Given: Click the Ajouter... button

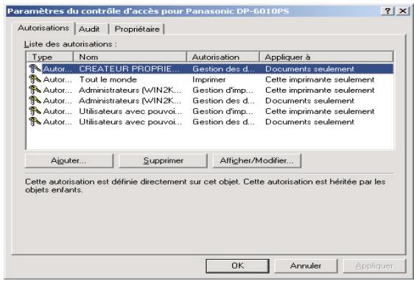Looking at the screenshot, I should coord(69,160).
